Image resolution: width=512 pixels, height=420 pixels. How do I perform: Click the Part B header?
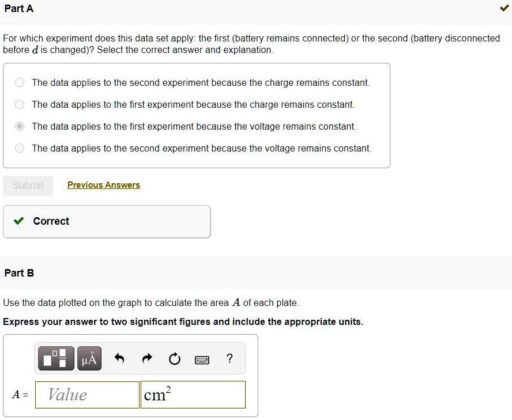(x=19, y=273)
